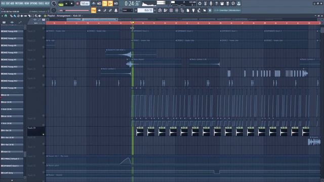Open the browser view button
This screenshot has width=324, height=182.
182,10
